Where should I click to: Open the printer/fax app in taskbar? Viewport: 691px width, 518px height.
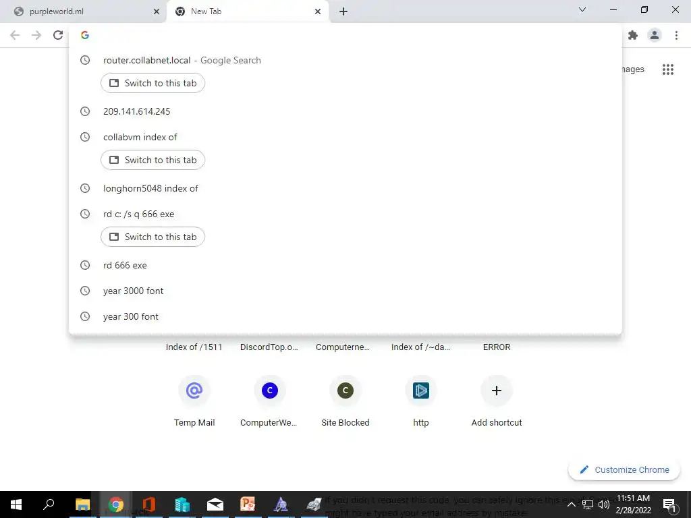click(x=314, y=505)
